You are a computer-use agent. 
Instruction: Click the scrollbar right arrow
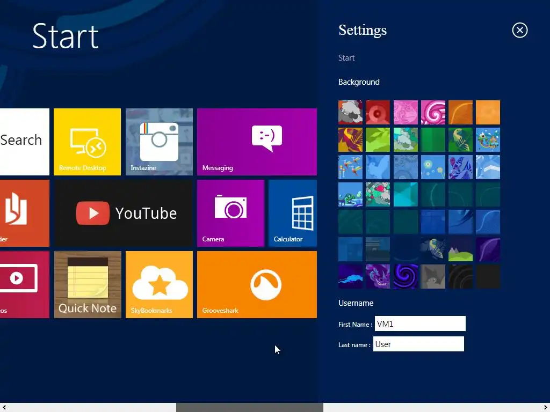546,407
